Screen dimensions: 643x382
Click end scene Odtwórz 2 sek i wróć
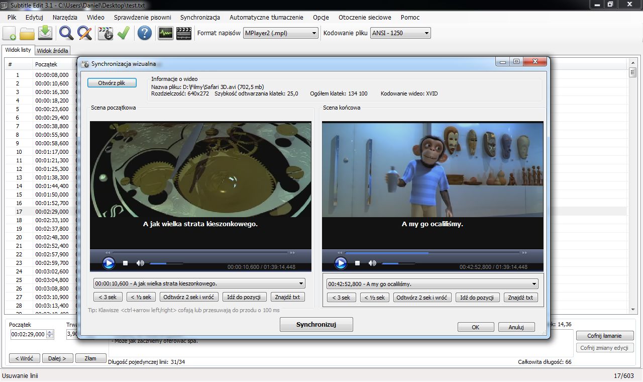pos(422,298)
